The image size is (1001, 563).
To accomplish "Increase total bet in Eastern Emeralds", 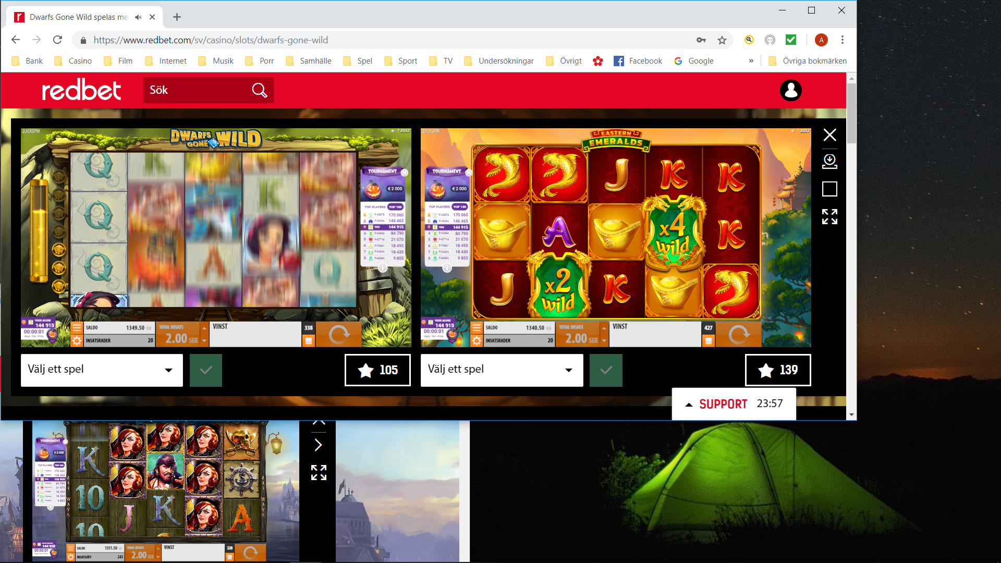I will pos(604,328).
